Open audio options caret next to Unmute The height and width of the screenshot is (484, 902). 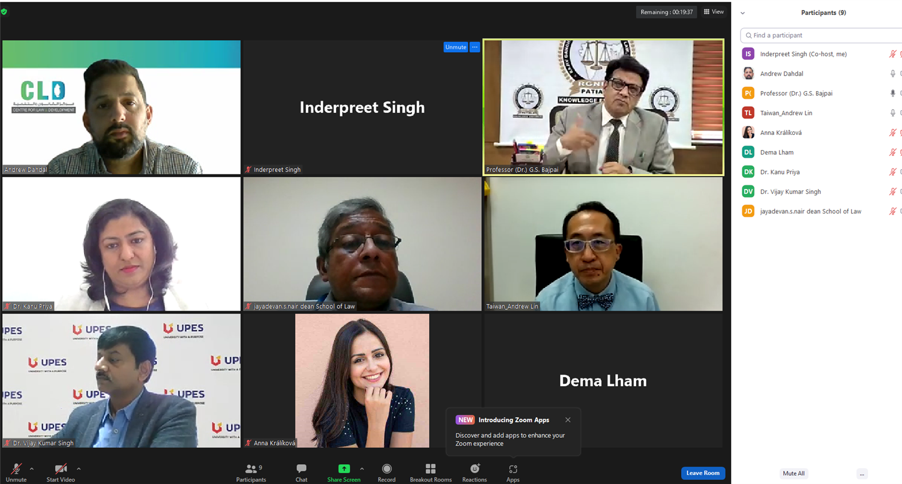32,469
